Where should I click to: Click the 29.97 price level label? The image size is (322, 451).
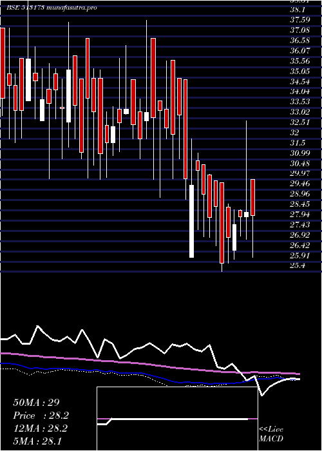tap(300, 173)
